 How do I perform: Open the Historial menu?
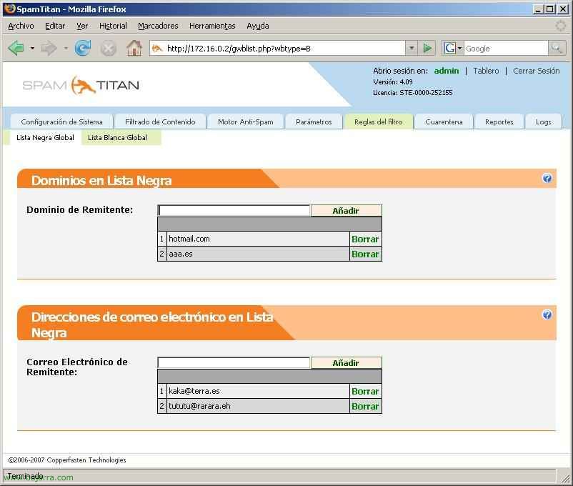tap(113, 26)
